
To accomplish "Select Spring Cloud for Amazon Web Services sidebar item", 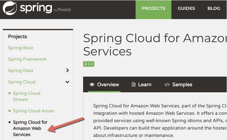I will 30,128.
